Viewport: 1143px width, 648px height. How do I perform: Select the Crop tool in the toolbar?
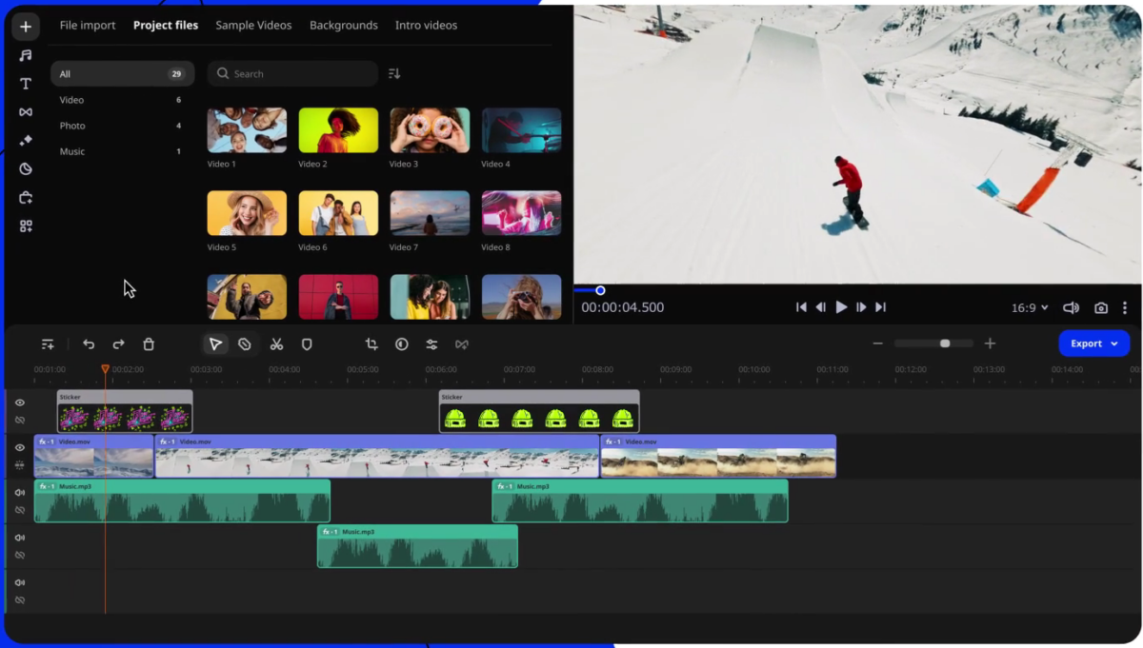point(370,344)
